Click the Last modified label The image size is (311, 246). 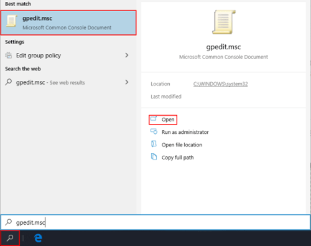pos(166,97)
